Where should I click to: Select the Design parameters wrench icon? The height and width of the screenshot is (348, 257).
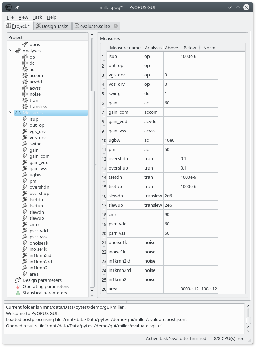pos(18,280)
